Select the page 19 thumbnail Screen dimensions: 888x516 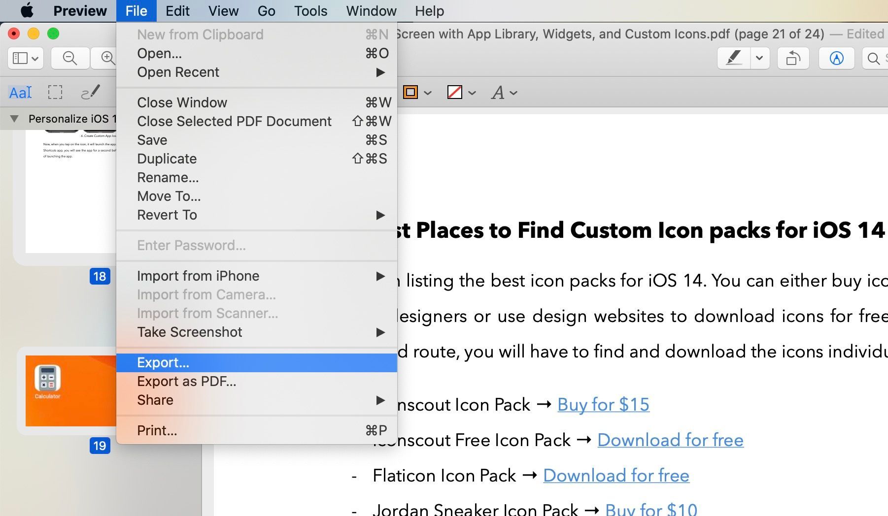point(71,390)
